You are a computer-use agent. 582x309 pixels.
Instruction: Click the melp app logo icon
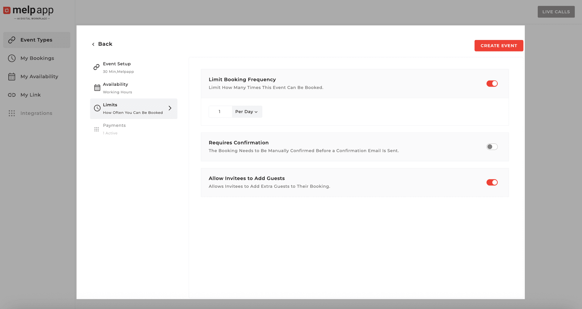[7, 11]
